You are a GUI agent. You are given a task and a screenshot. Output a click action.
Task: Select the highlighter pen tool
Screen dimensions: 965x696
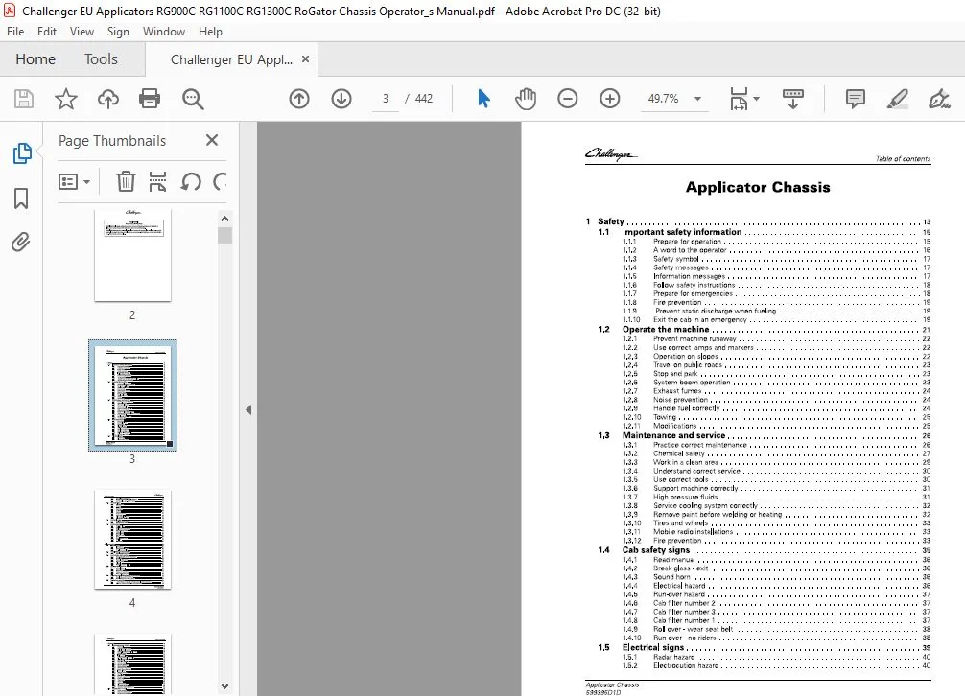(x=897, y=99)
